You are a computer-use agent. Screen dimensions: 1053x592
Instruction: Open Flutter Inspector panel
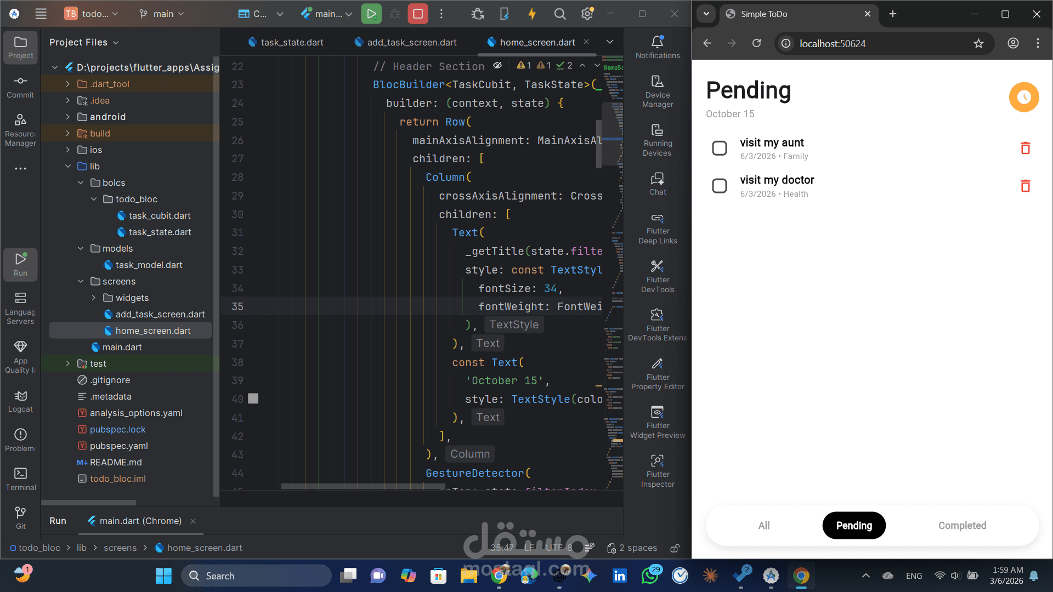[657, 470]
